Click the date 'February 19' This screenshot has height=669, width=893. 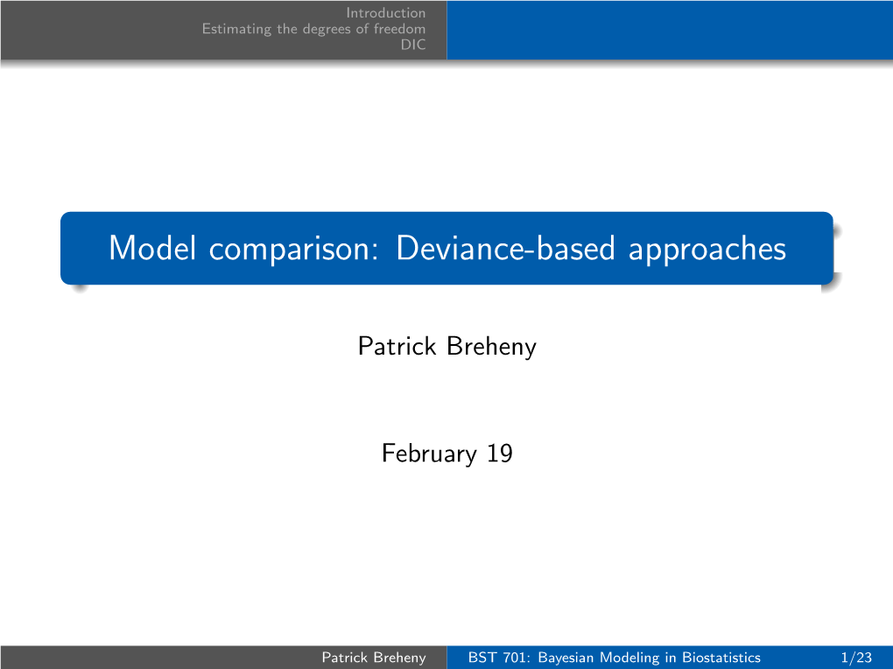coord(446,454)
